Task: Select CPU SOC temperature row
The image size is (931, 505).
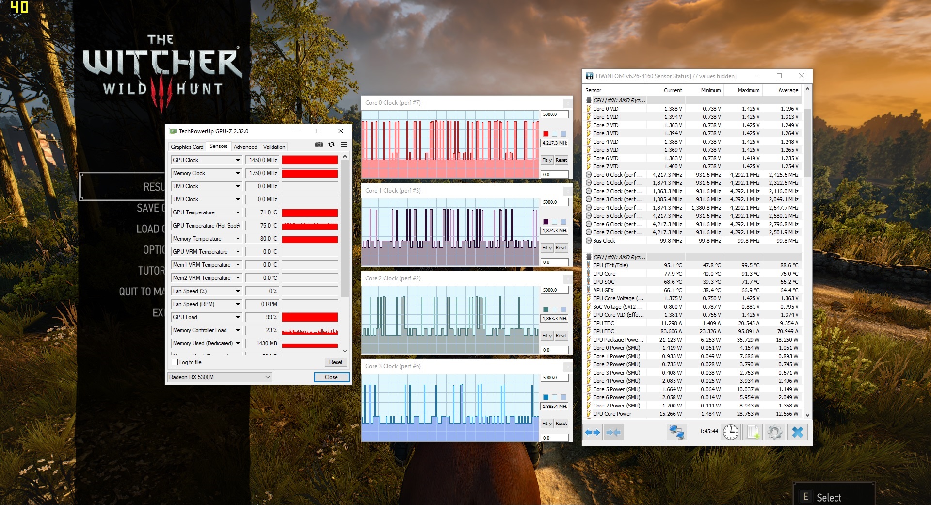Action: (692, 282)
